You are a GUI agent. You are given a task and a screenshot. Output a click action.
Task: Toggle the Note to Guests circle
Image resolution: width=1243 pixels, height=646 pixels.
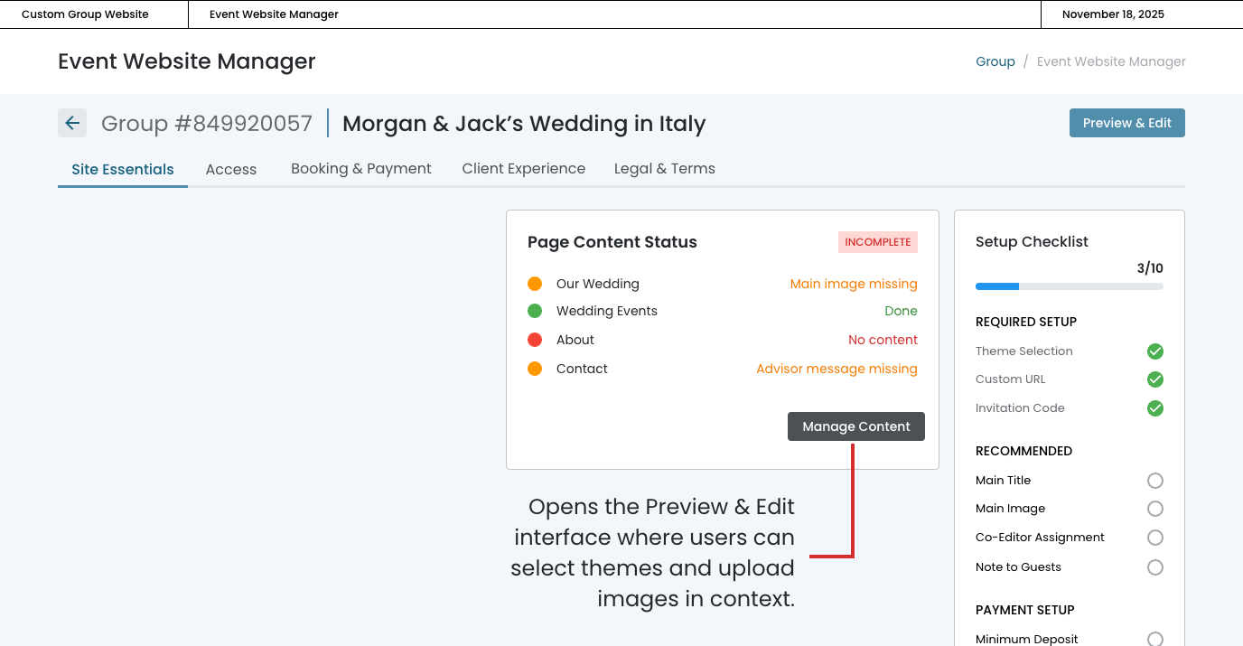(x=1154, y=567)
